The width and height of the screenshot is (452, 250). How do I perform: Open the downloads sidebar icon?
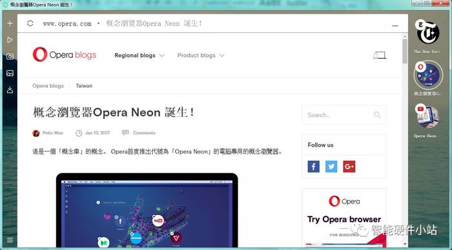(x=10, y=90)
